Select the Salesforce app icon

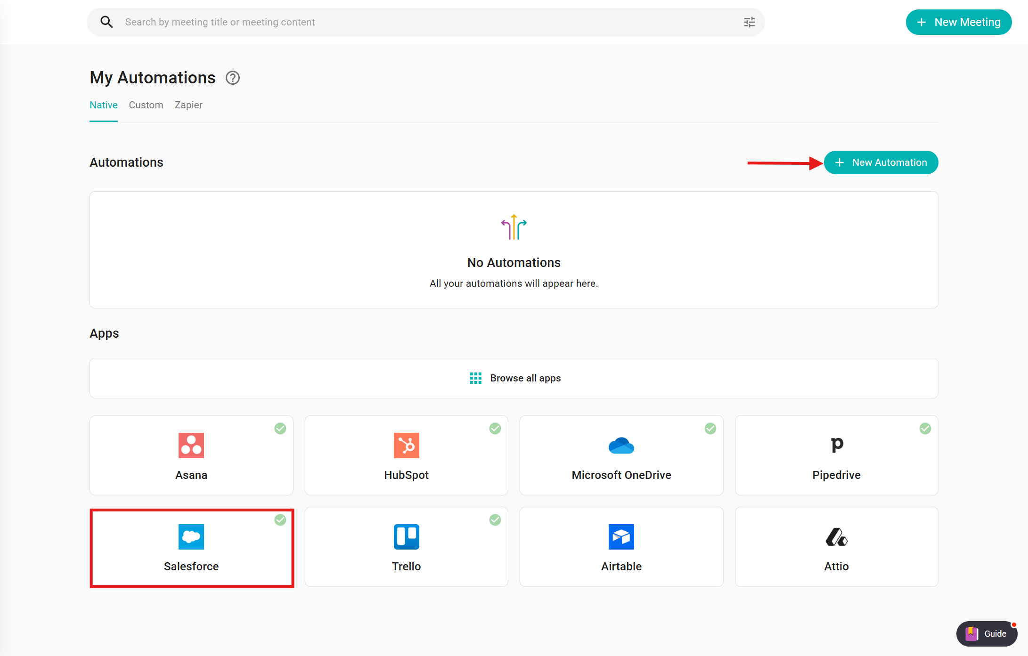tap(191, 536)
